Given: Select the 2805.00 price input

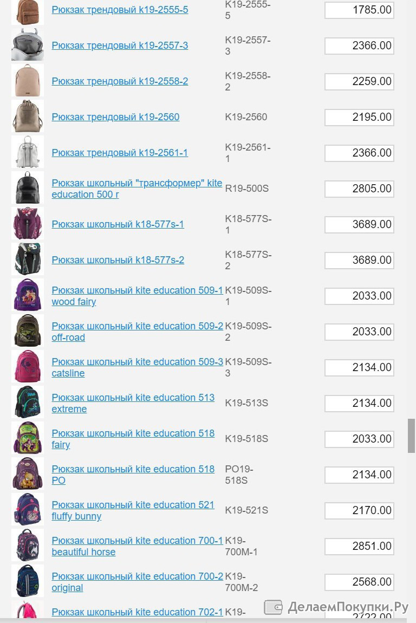Looking at the screenshot, I should pyautogui.click(x=359, y=189).
